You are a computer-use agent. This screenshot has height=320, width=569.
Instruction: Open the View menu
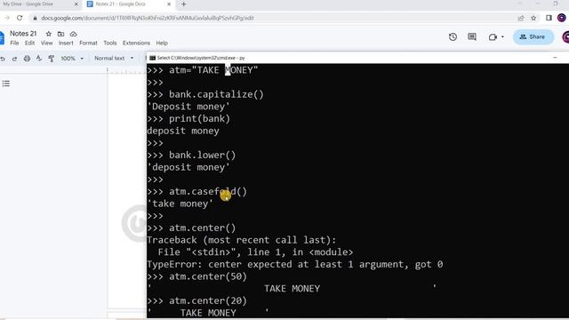46,43
